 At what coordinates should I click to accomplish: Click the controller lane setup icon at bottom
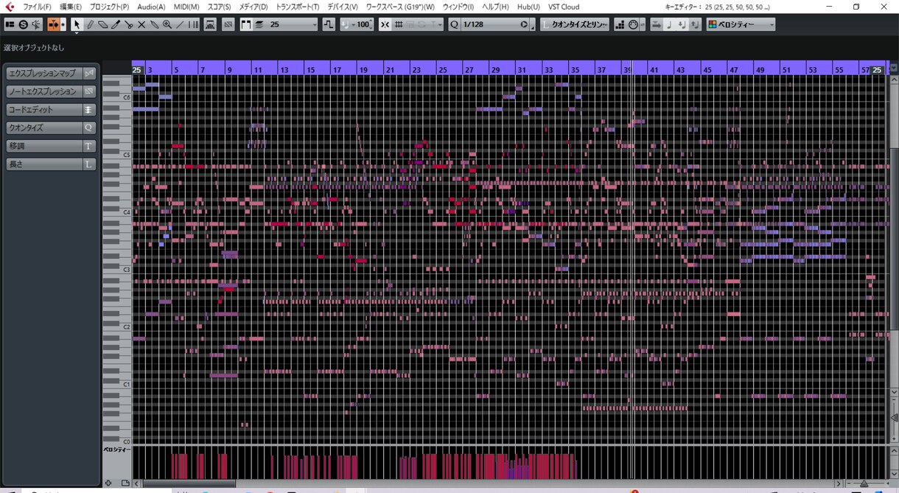125,483
